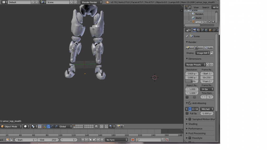The height and width of the screenshot is (150, 267).
Task: Add a render preset with plus icon
Action: 208,65
